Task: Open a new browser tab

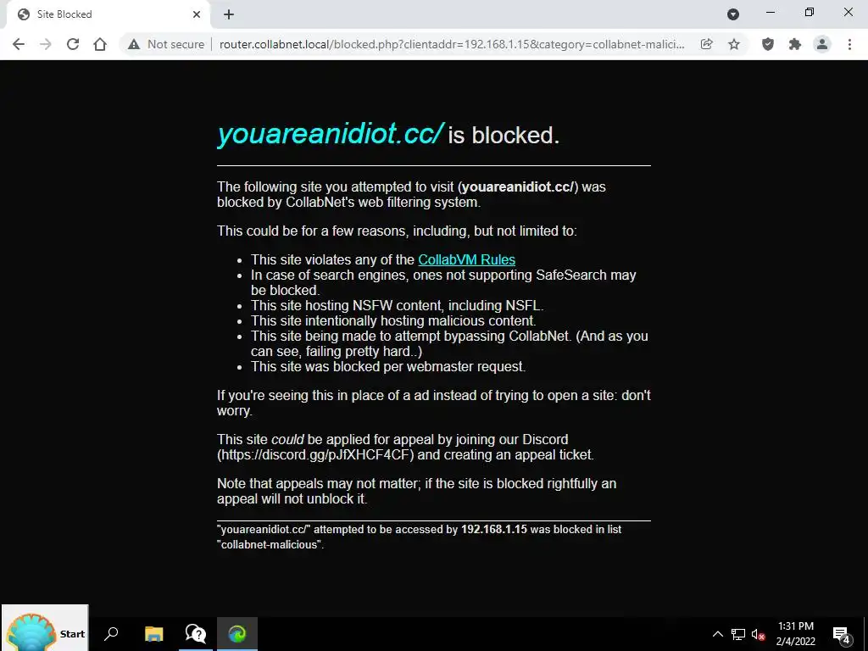Action: pos(229,14)
